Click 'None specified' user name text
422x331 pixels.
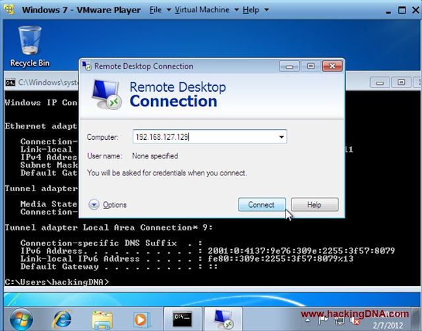[155, 156]
